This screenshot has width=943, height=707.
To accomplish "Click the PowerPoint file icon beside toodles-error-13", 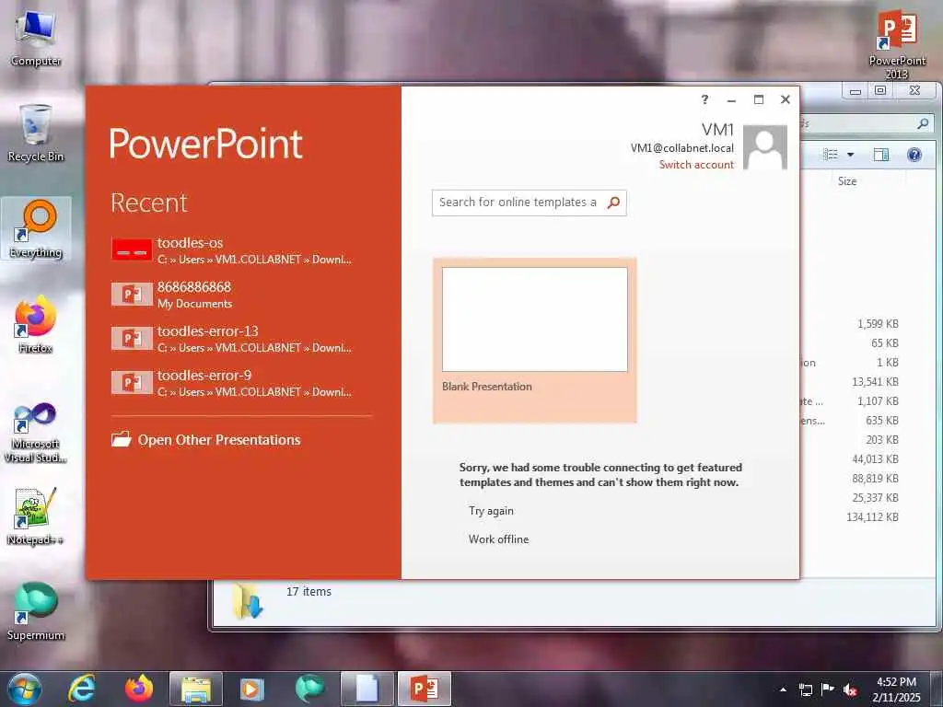I will click(132, 339).
